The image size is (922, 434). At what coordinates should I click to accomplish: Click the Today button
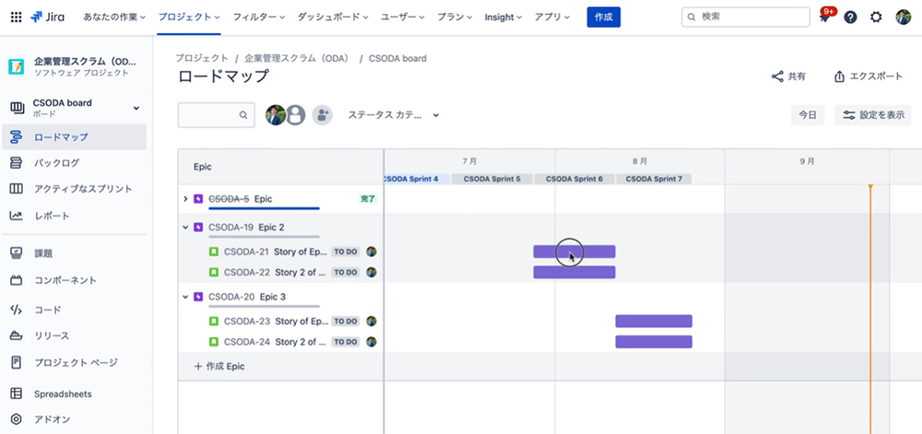click(x=807, y=115)
